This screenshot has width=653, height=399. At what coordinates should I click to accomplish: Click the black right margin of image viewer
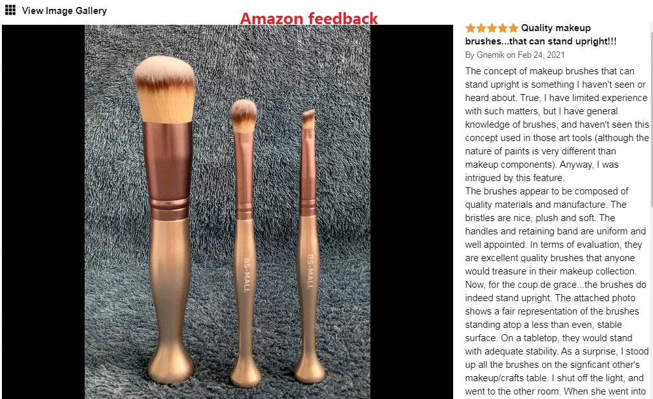tap(411, 212)
